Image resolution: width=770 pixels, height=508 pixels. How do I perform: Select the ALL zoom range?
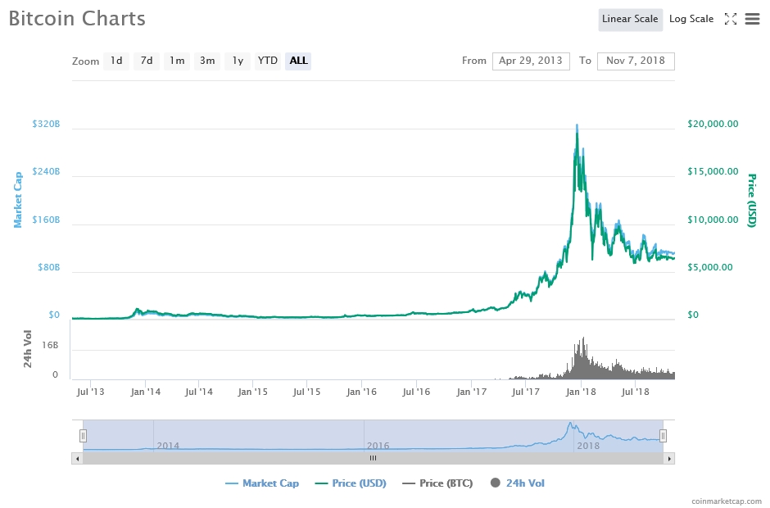pos(298,61)
